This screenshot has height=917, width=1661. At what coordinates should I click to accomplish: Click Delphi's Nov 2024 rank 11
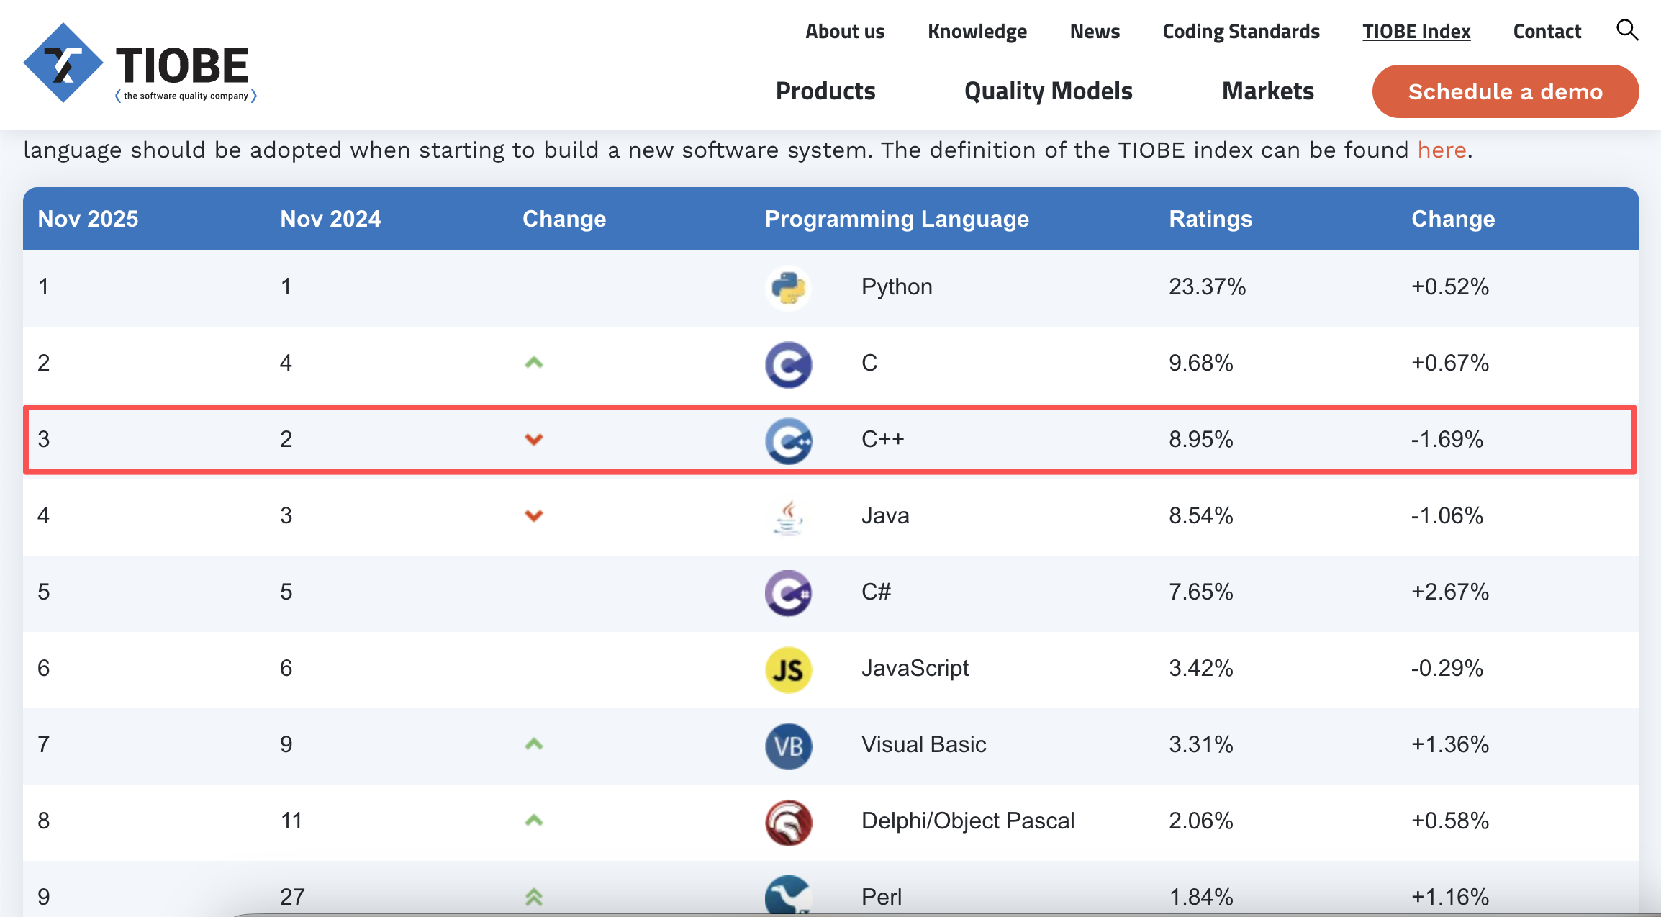[291, 821]
